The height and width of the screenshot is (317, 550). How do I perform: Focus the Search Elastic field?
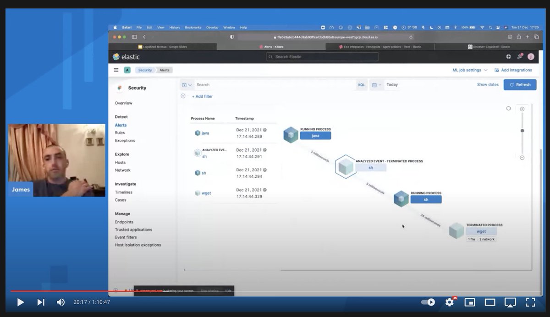tap(322, 57)
